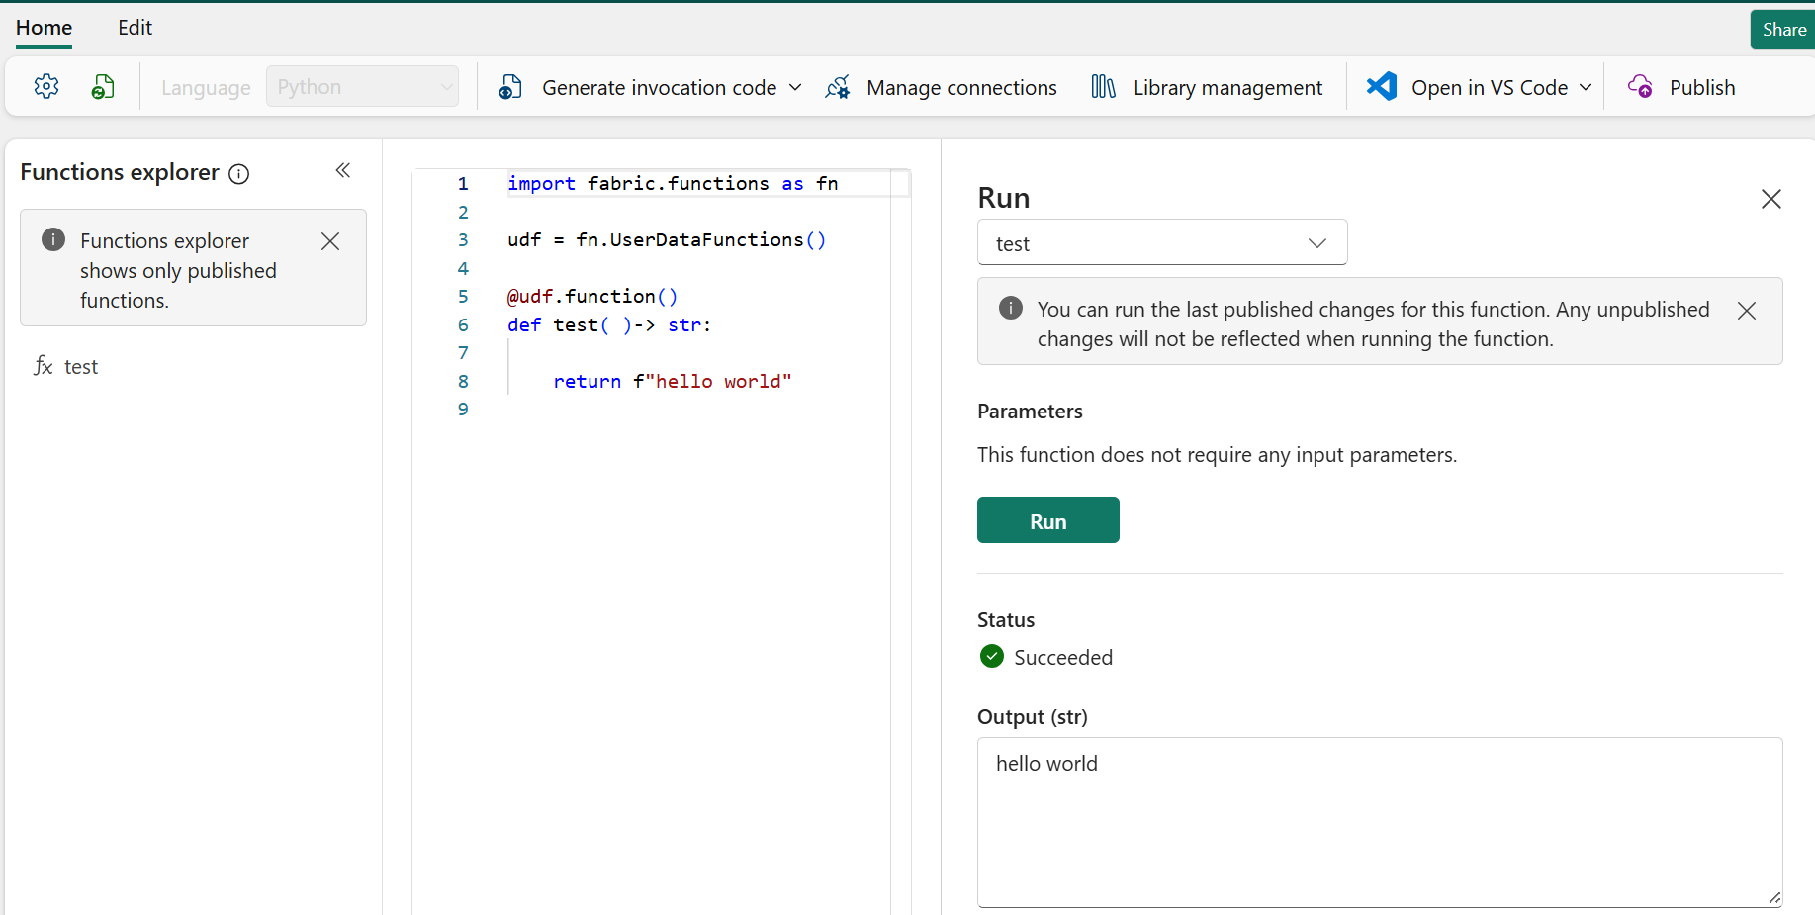Dismiss the published functions notice
The width and height of the screenshot is (1815, 915).
coord(330,241)
